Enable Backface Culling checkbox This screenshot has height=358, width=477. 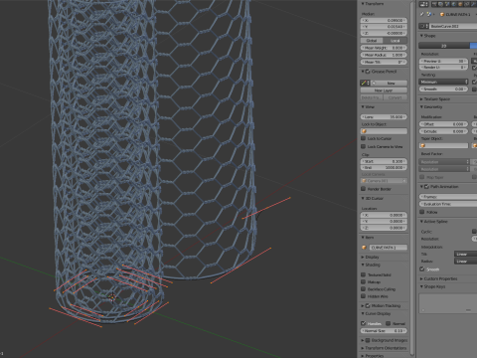tap(363, 289)
